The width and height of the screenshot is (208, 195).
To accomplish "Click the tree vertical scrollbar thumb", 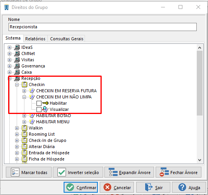I will pyautogui.click(x=199, y=83).
